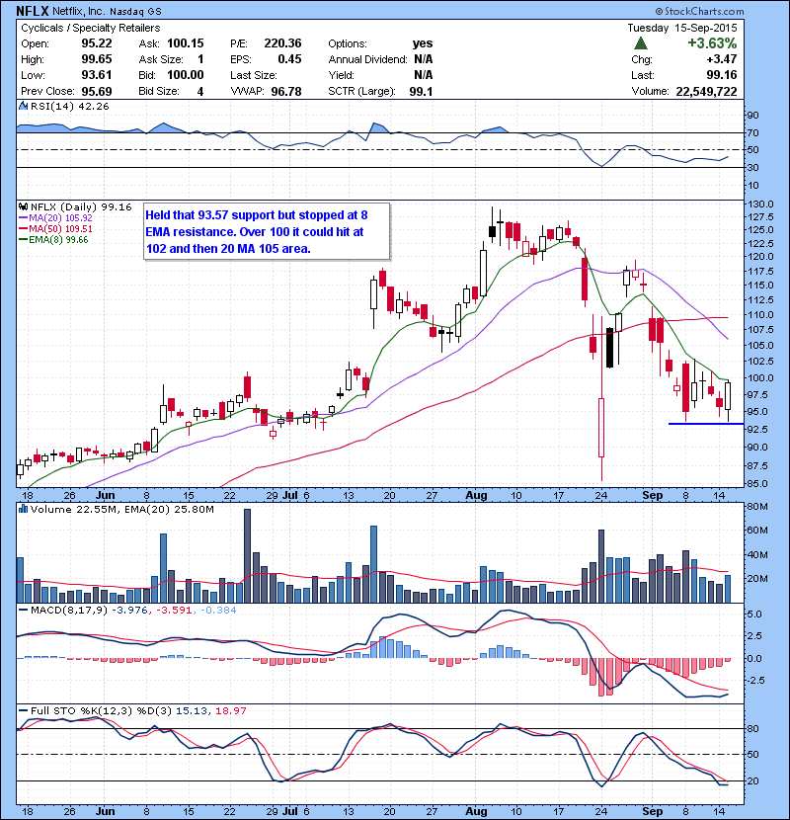The width and height of the screenshot is (790, 820).
Task: Click the blue horizontal support line near 93.5
Action: [x=706, y=424]
